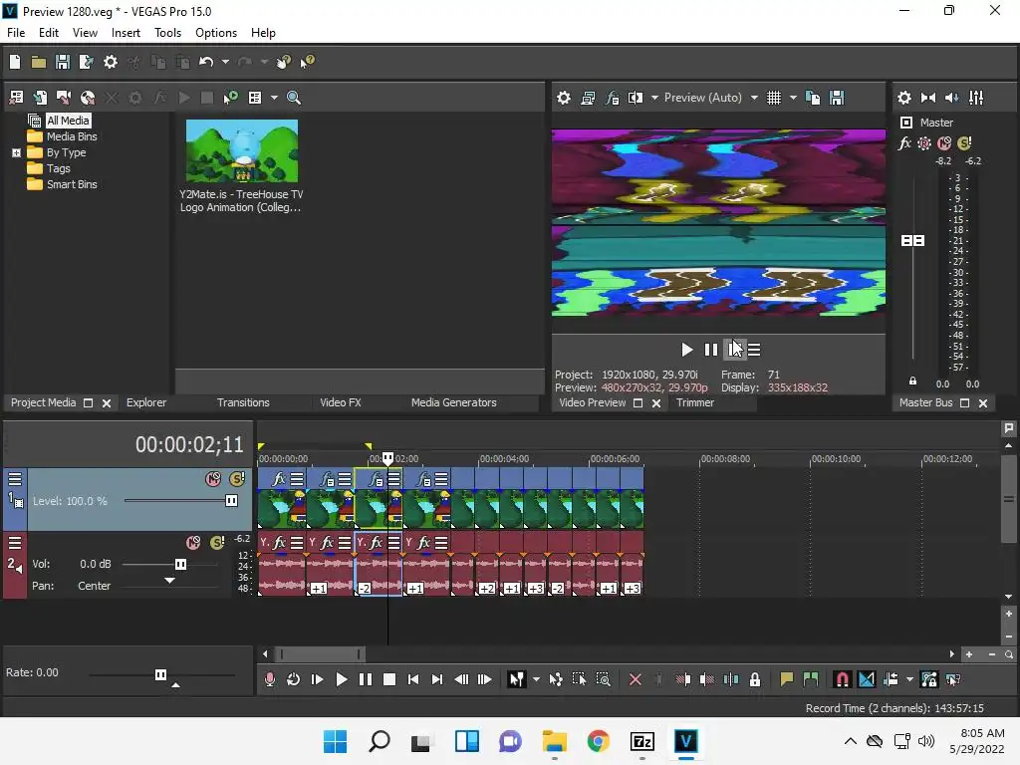Open project Properties gear in main toolbar

[x=111, y=62]
